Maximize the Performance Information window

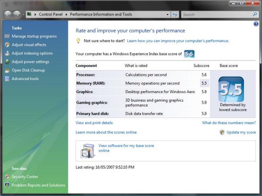tap(242, 3)
